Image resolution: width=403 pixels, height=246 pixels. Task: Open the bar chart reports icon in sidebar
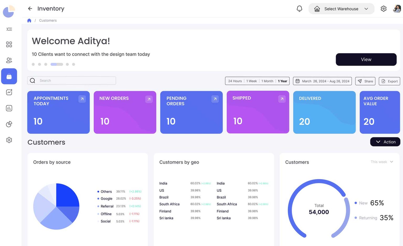pyautogui.click(x=9, y=108)
